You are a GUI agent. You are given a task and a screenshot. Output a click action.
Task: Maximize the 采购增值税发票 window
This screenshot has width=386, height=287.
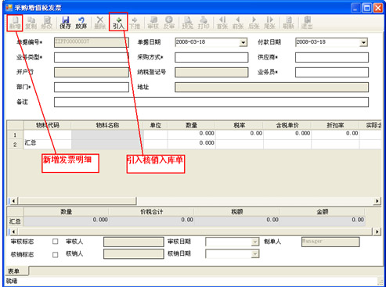click(x=366, y=8)
